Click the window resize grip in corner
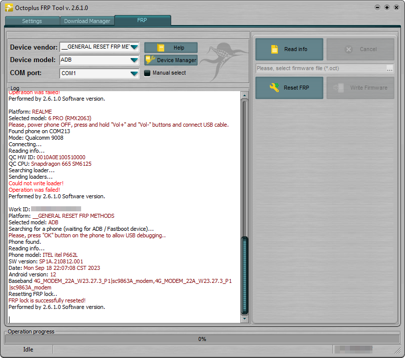Viewport: 405px width, 358px height. click(397, 350)
